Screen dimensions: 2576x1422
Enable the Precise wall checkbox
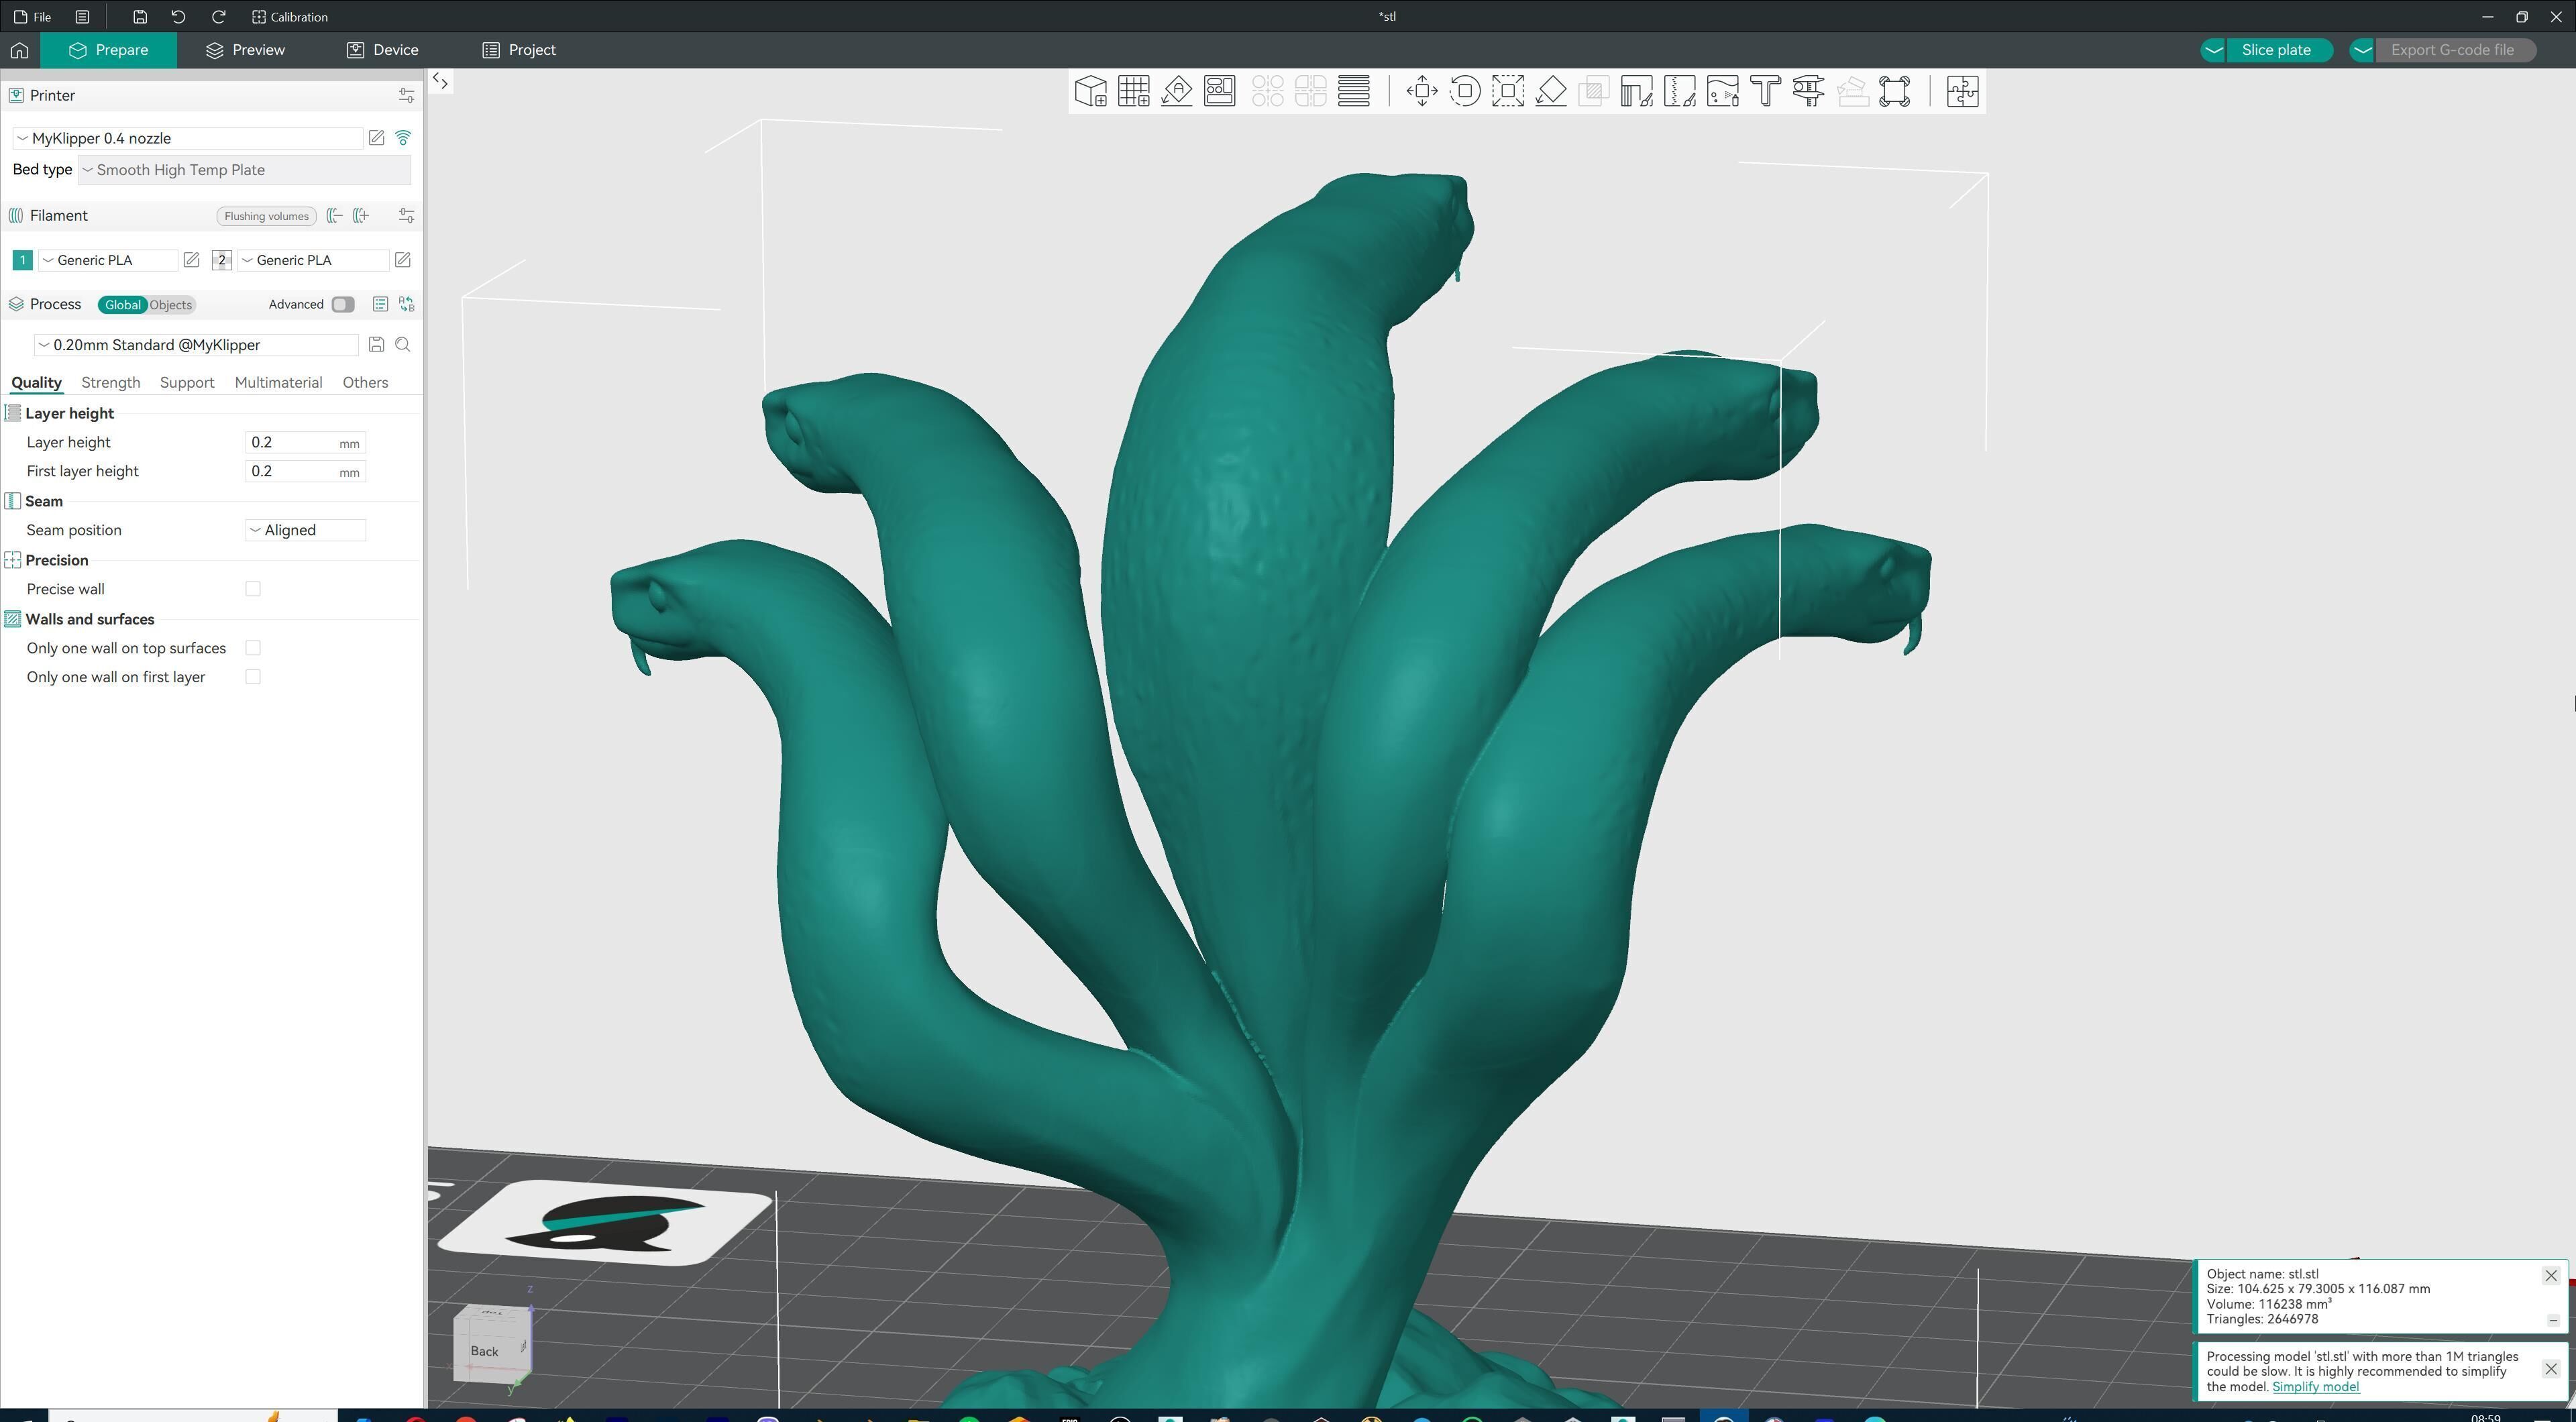click(253, 589)
